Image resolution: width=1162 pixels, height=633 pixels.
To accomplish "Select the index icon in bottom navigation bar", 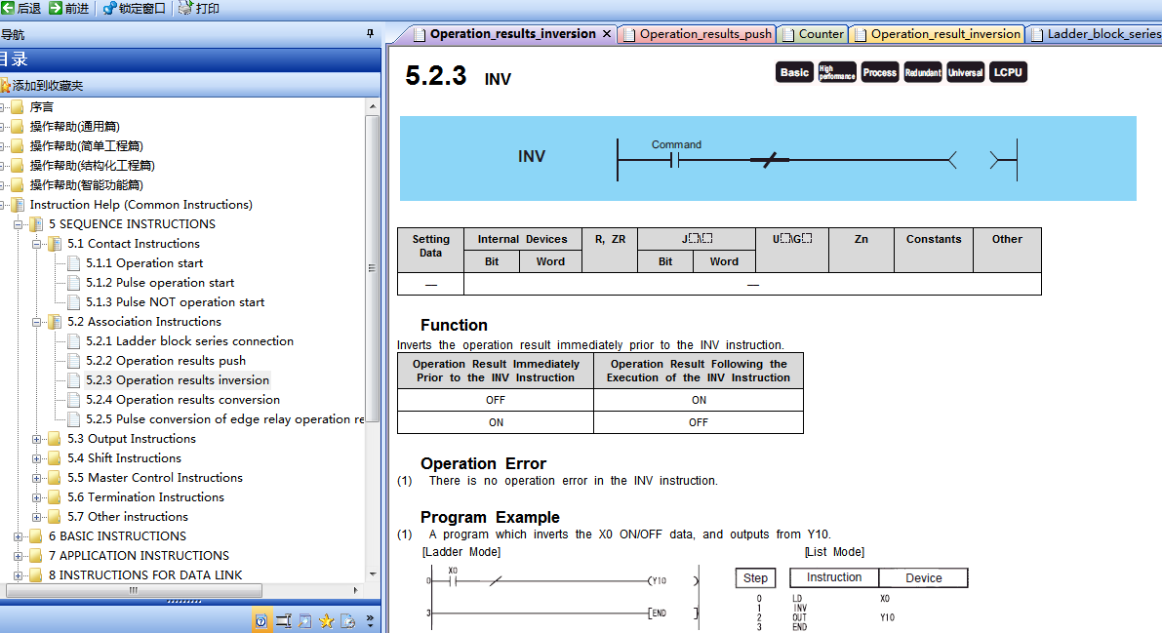I will point(284,620).
